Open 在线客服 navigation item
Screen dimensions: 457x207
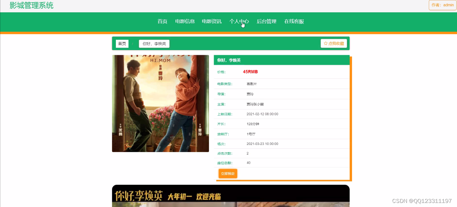[x=294, y=21]
